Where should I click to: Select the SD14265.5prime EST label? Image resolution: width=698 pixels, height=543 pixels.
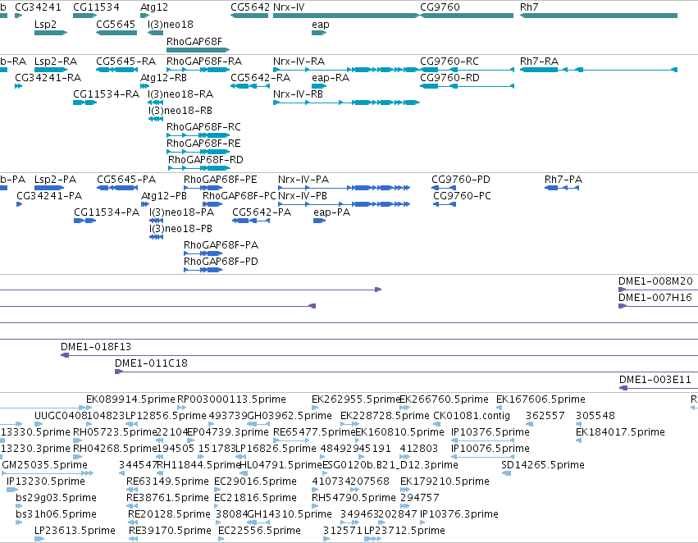pyautogui.click(x=543, y=465)
